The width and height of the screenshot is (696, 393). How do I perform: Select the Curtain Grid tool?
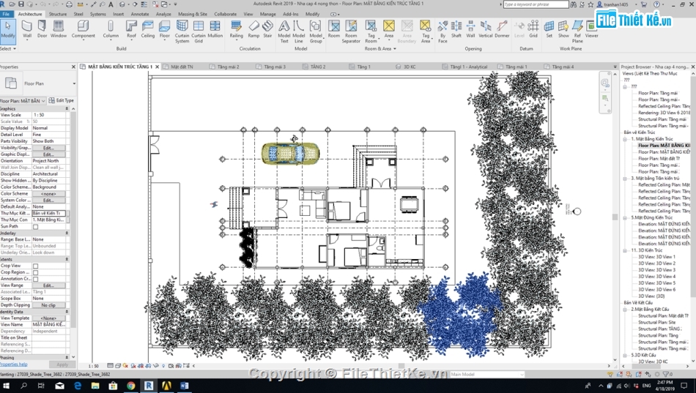click(x=199, y=31)
